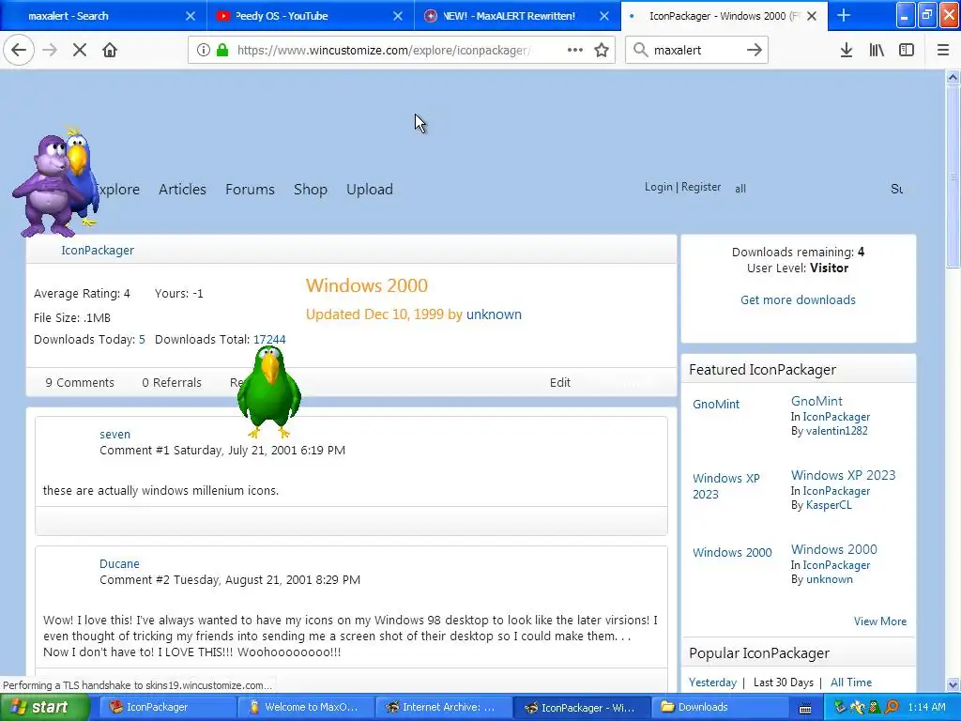
Task: Open a new browser tab
Action: 844,15
